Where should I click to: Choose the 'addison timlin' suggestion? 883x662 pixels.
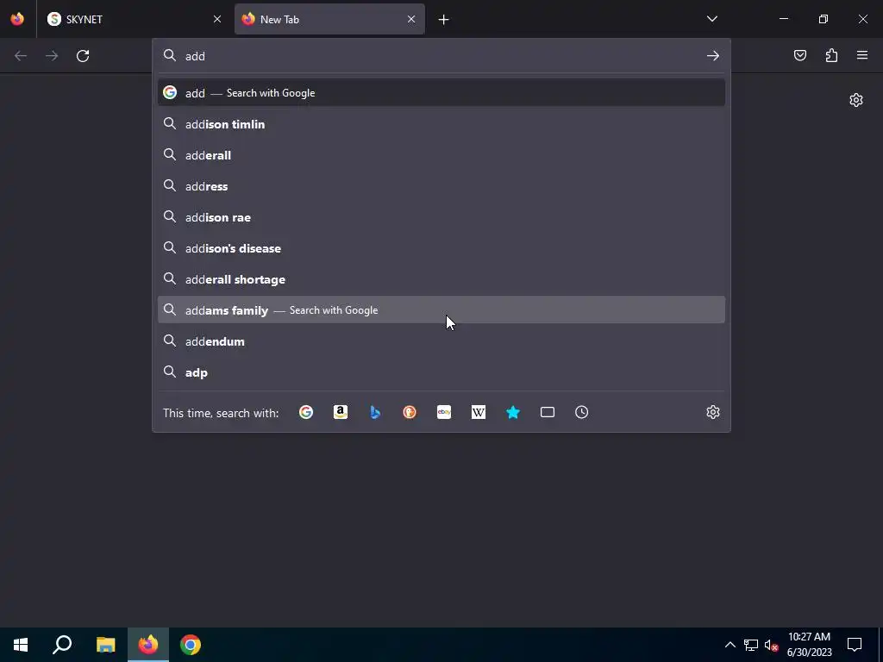click(441, 124)
